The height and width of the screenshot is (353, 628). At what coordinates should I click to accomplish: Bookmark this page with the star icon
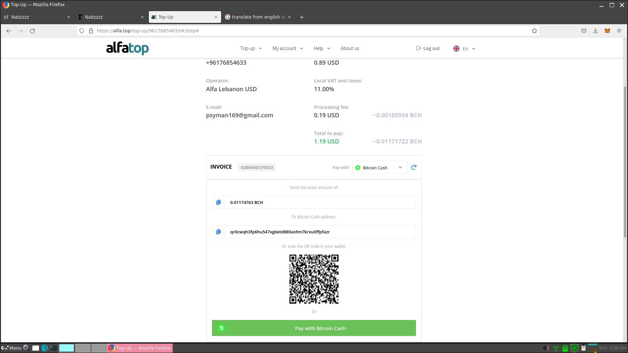tap(534, 31)
